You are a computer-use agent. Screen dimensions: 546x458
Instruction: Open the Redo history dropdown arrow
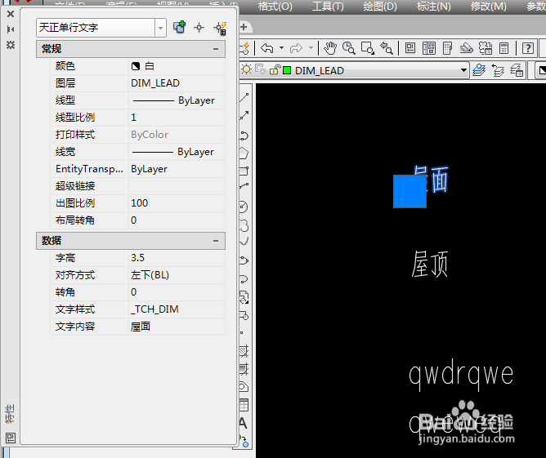pyautogui.click(x=311, y=47)
